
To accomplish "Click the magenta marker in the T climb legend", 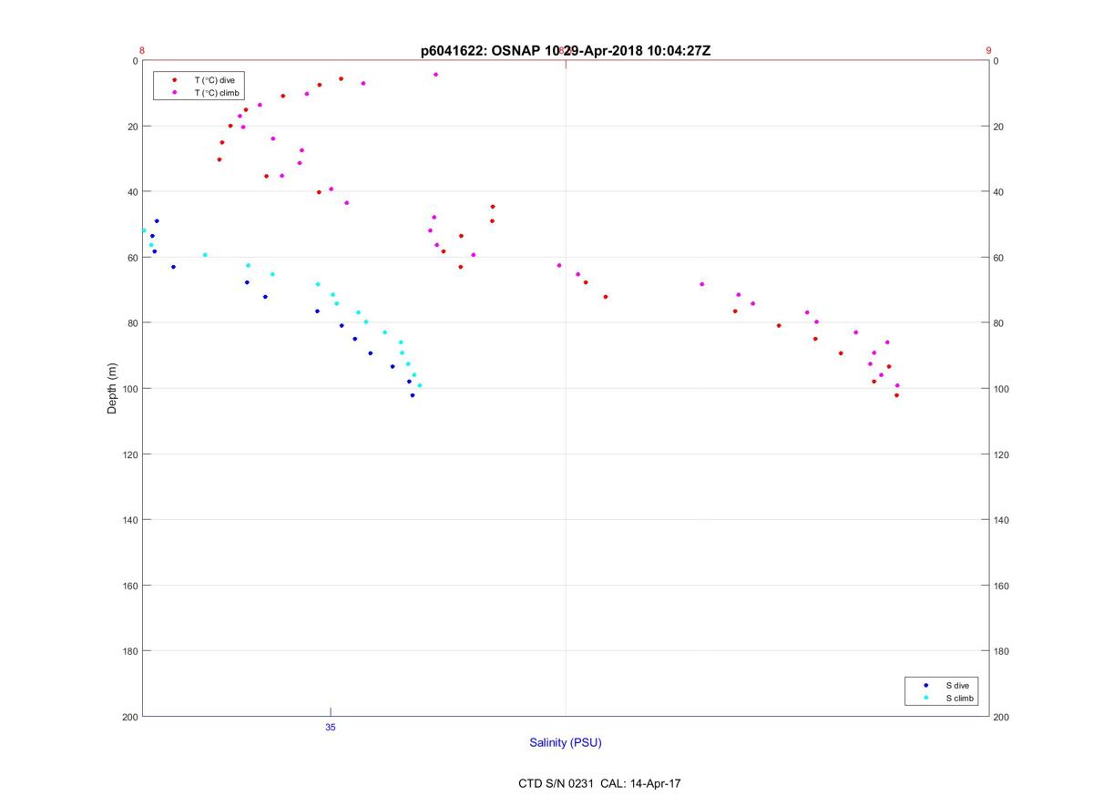I will pyautogui.click(x=175, y=93).
